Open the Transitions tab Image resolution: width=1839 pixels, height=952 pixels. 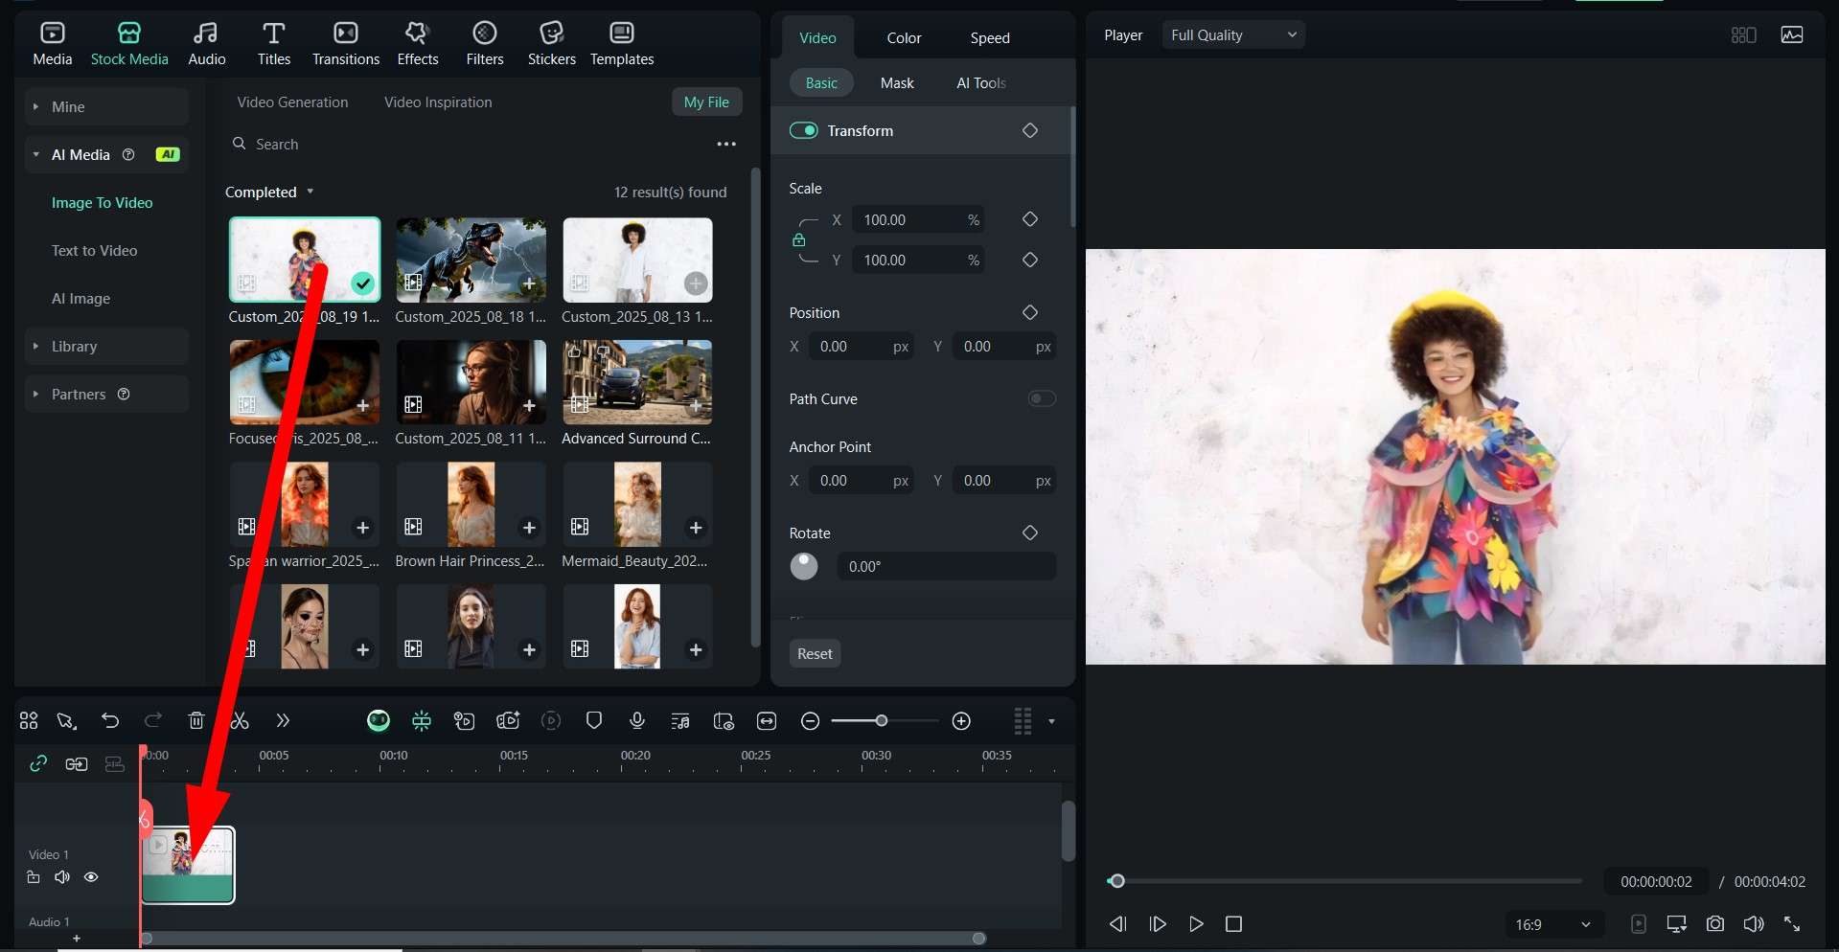tap(346, 44)
